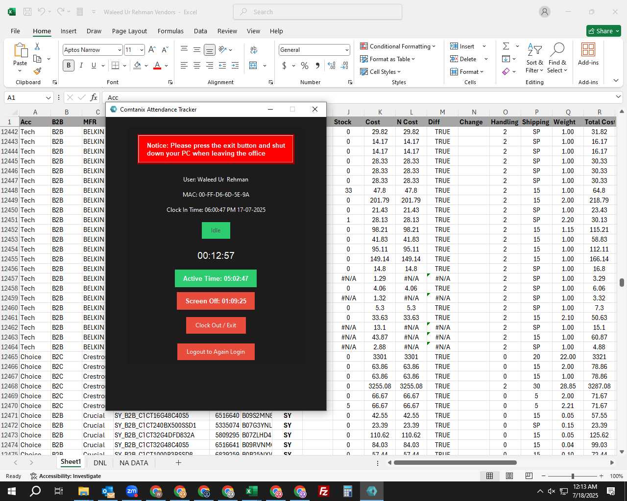Open the File menu

pos(15,31)
